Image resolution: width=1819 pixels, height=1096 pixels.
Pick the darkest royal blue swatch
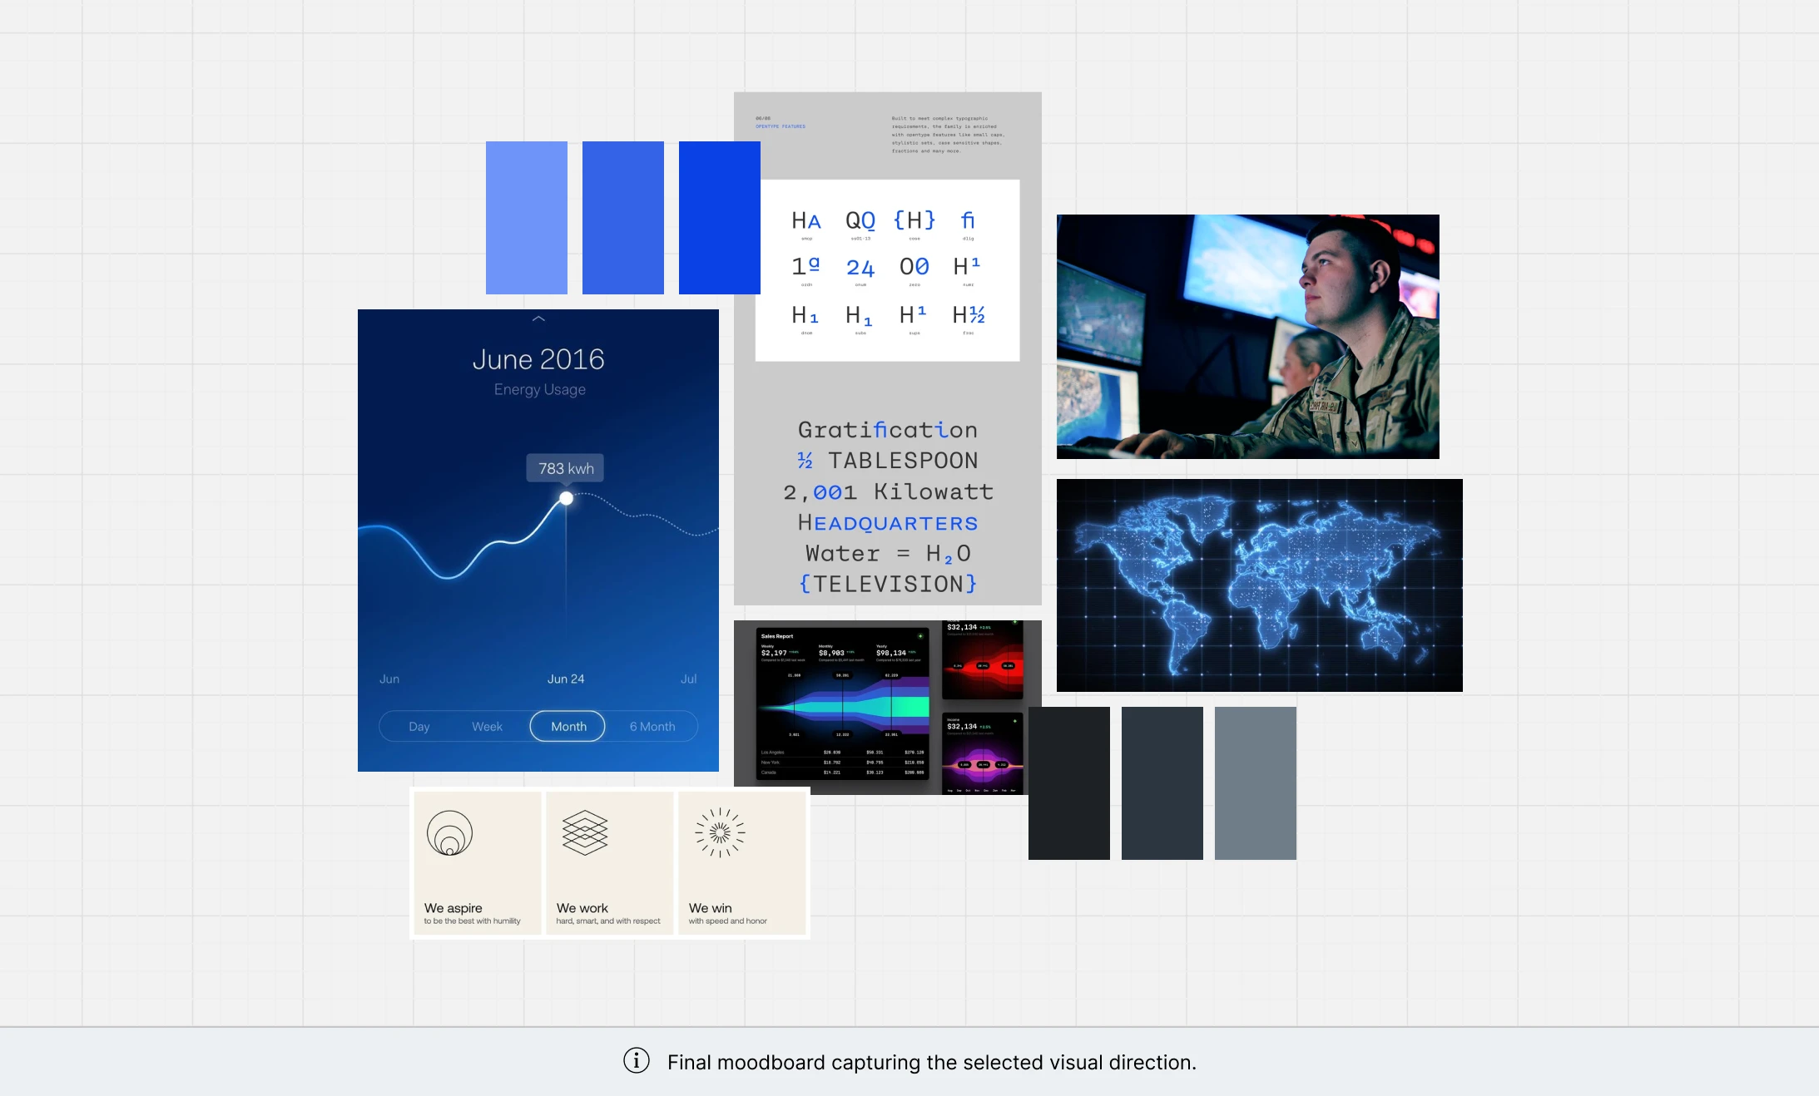[x=720, y=218]
